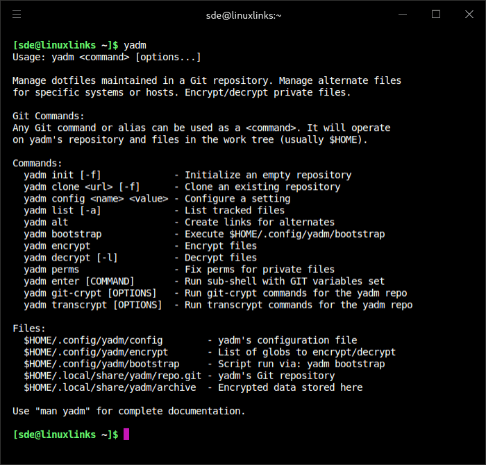The width and height of the screenshot is (486, 465).
Task: Click the 'yadm enter [COMMAND]' command text
Action: click(79, 281)
